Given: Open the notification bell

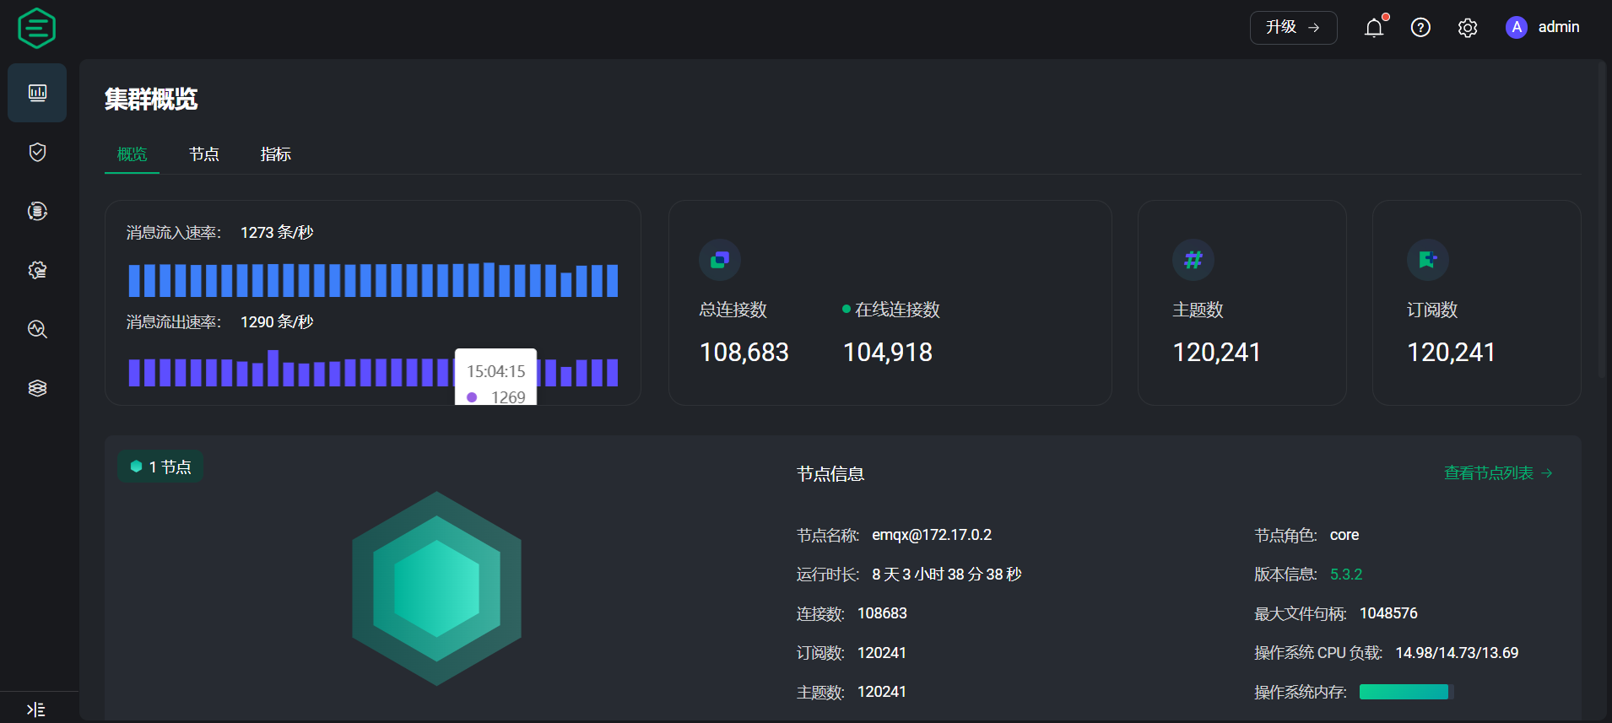Looking at the screenshot, I should pos(1374,28).
